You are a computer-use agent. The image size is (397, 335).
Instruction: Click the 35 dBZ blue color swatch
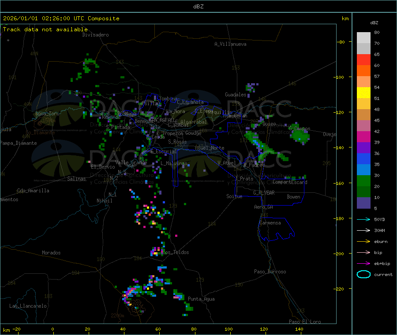[x=363, y=158]
